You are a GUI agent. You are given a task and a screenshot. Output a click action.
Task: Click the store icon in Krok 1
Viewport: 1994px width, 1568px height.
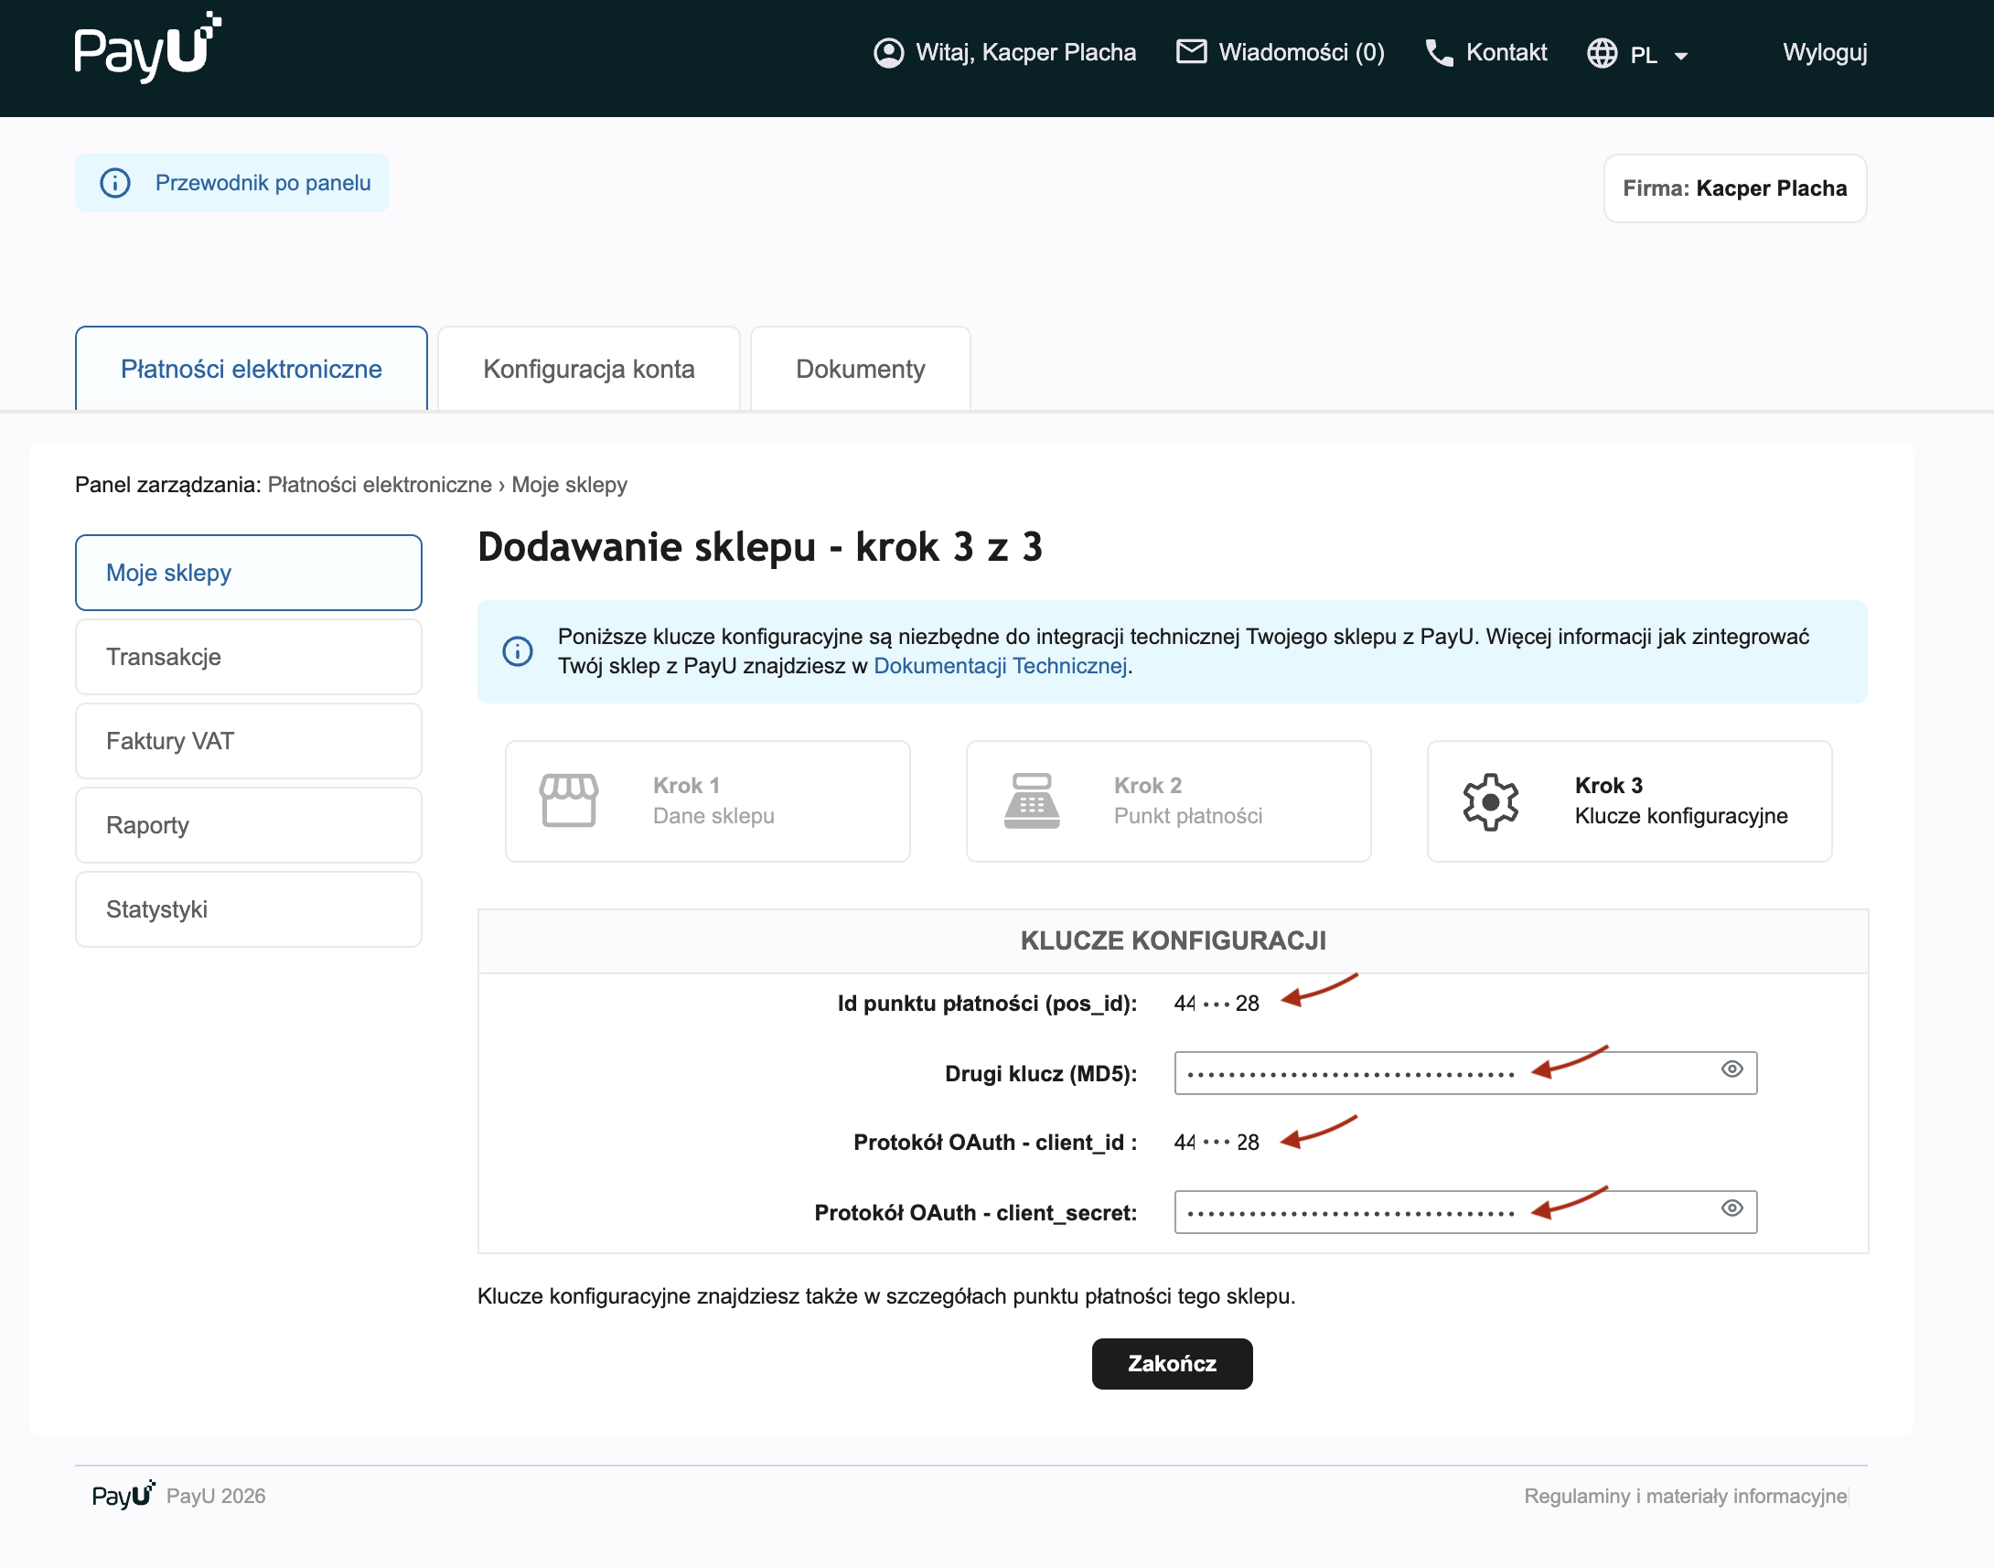click(568, 800)
